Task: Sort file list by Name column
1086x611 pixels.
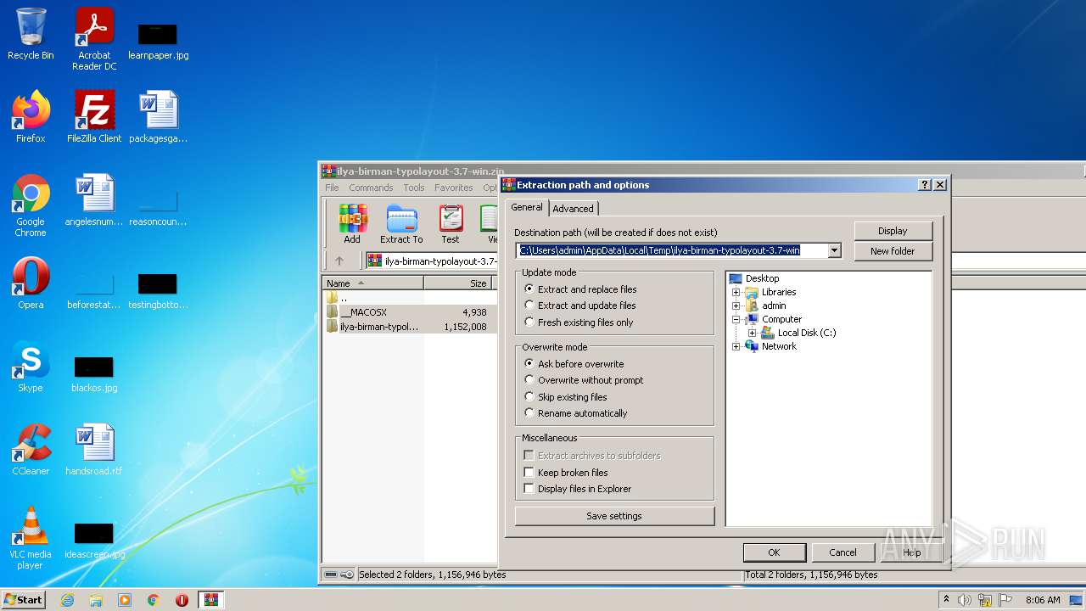Action: [x=373, y=283]
